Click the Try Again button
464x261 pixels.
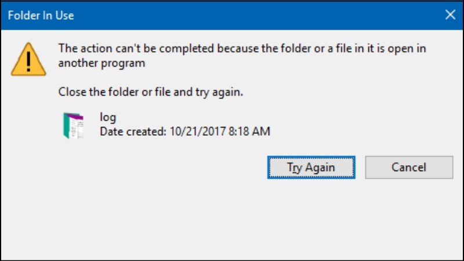point(311,168)
